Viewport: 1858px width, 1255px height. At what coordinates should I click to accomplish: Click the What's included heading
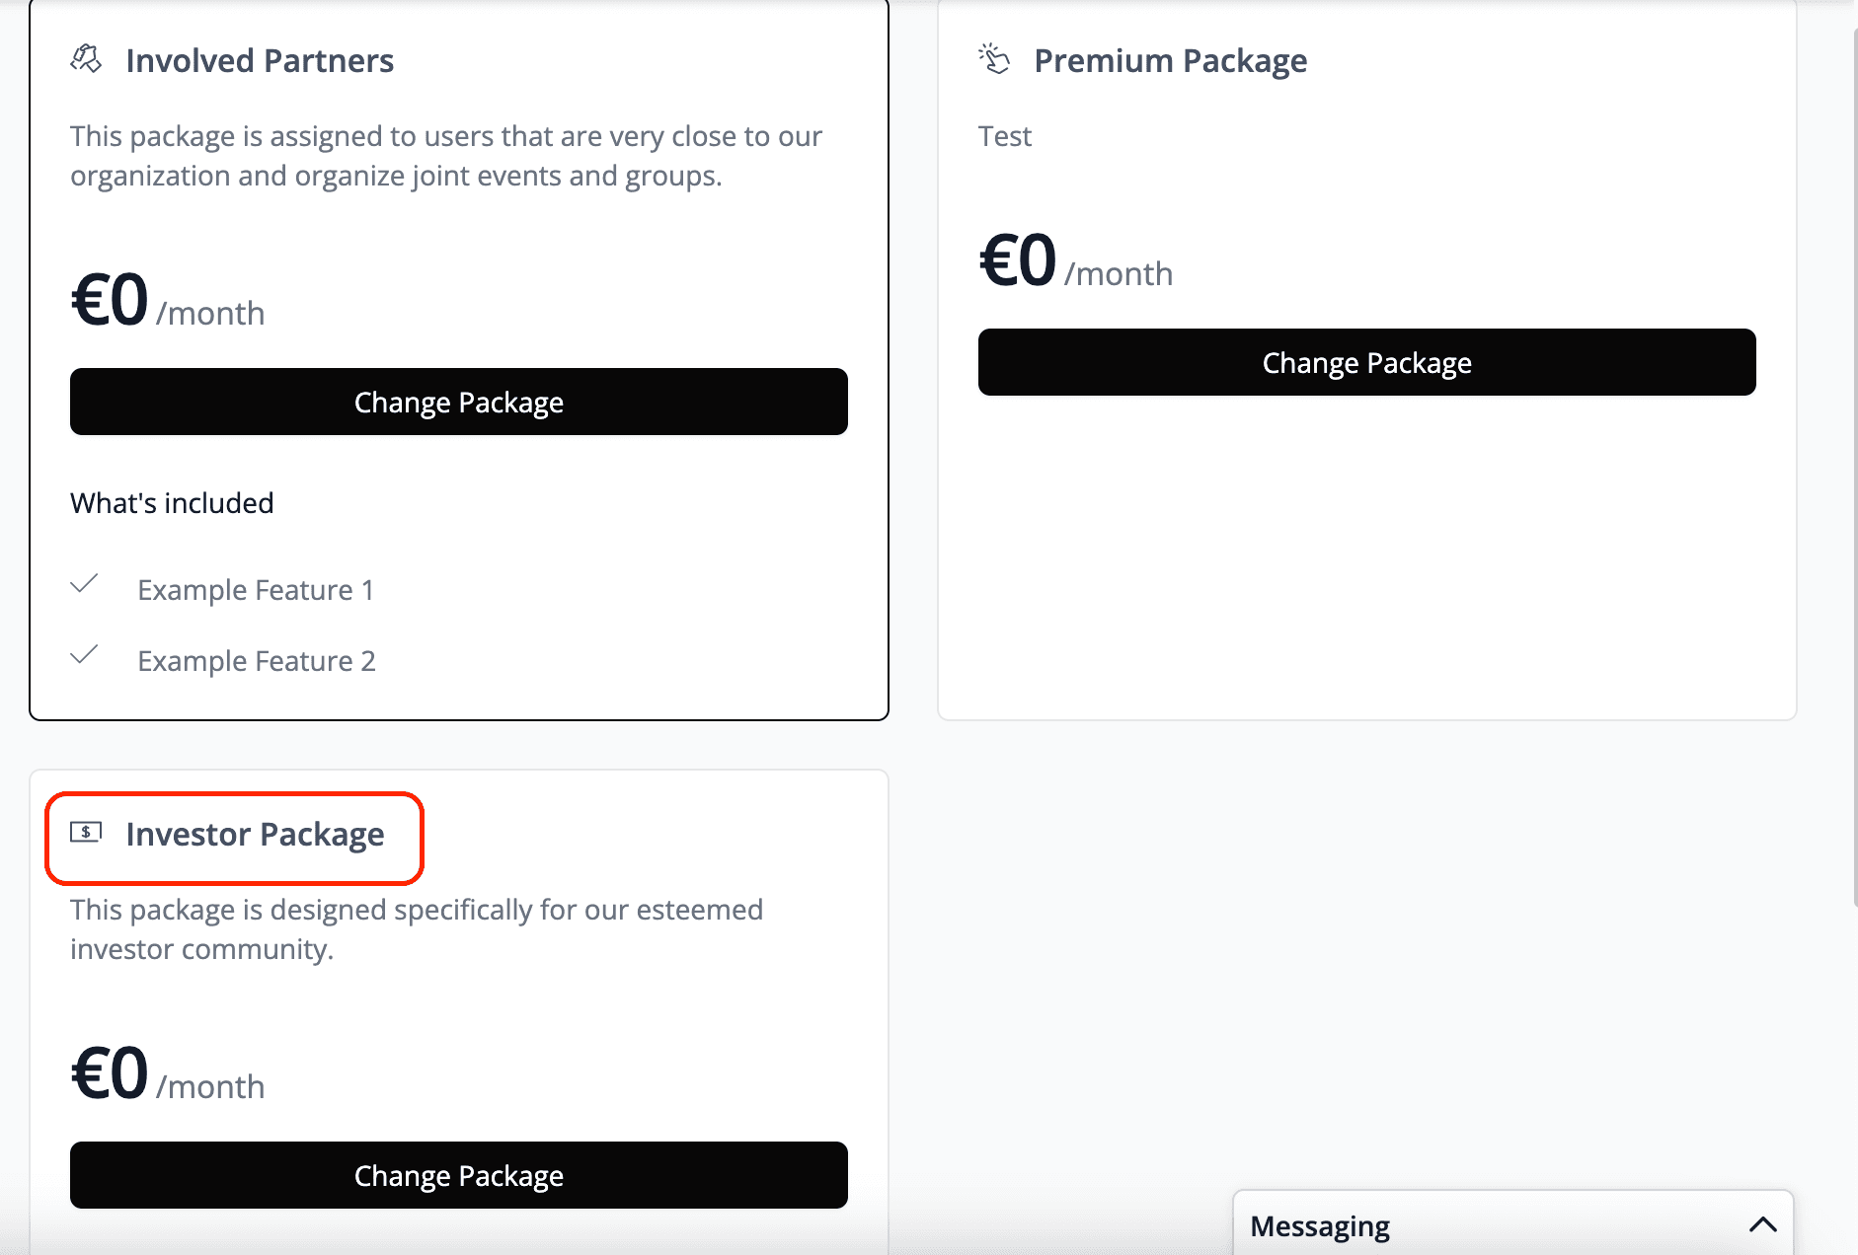point(172,503)
